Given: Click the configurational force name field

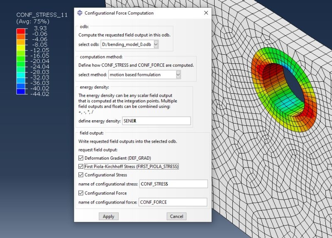Looking at the screenshot, I should pos(173,202).
